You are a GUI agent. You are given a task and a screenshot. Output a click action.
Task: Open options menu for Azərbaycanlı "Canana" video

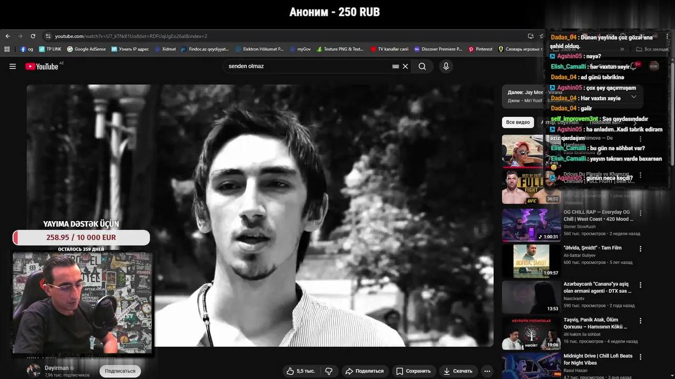click(x=641, y=285)
